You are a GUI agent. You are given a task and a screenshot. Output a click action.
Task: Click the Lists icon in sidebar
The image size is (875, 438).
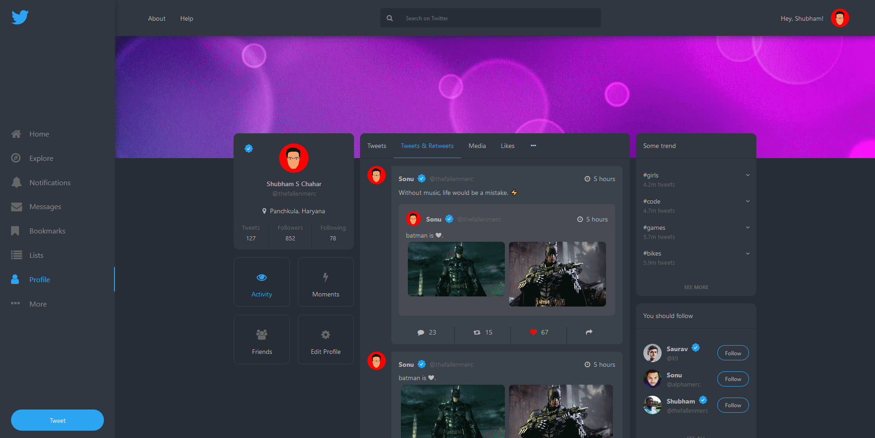[x=17, y=255]
